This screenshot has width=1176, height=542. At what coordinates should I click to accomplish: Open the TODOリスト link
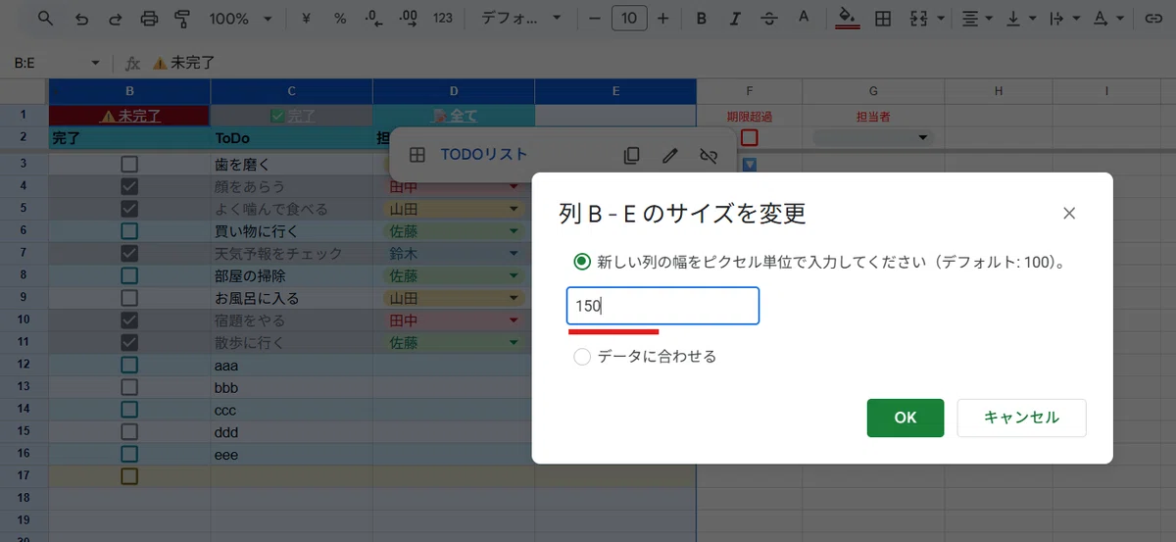coord(484,155)
